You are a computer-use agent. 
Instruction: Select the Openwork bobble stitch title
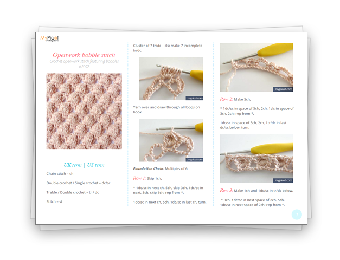pos(84,55)
